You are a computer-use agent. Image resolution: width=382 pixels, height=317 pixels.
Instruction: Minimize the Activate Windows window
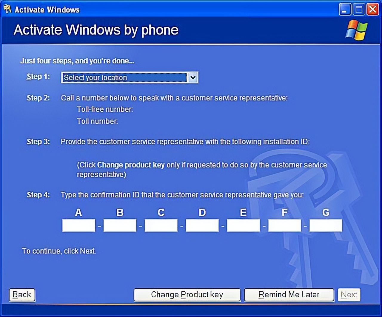[345, 9]
